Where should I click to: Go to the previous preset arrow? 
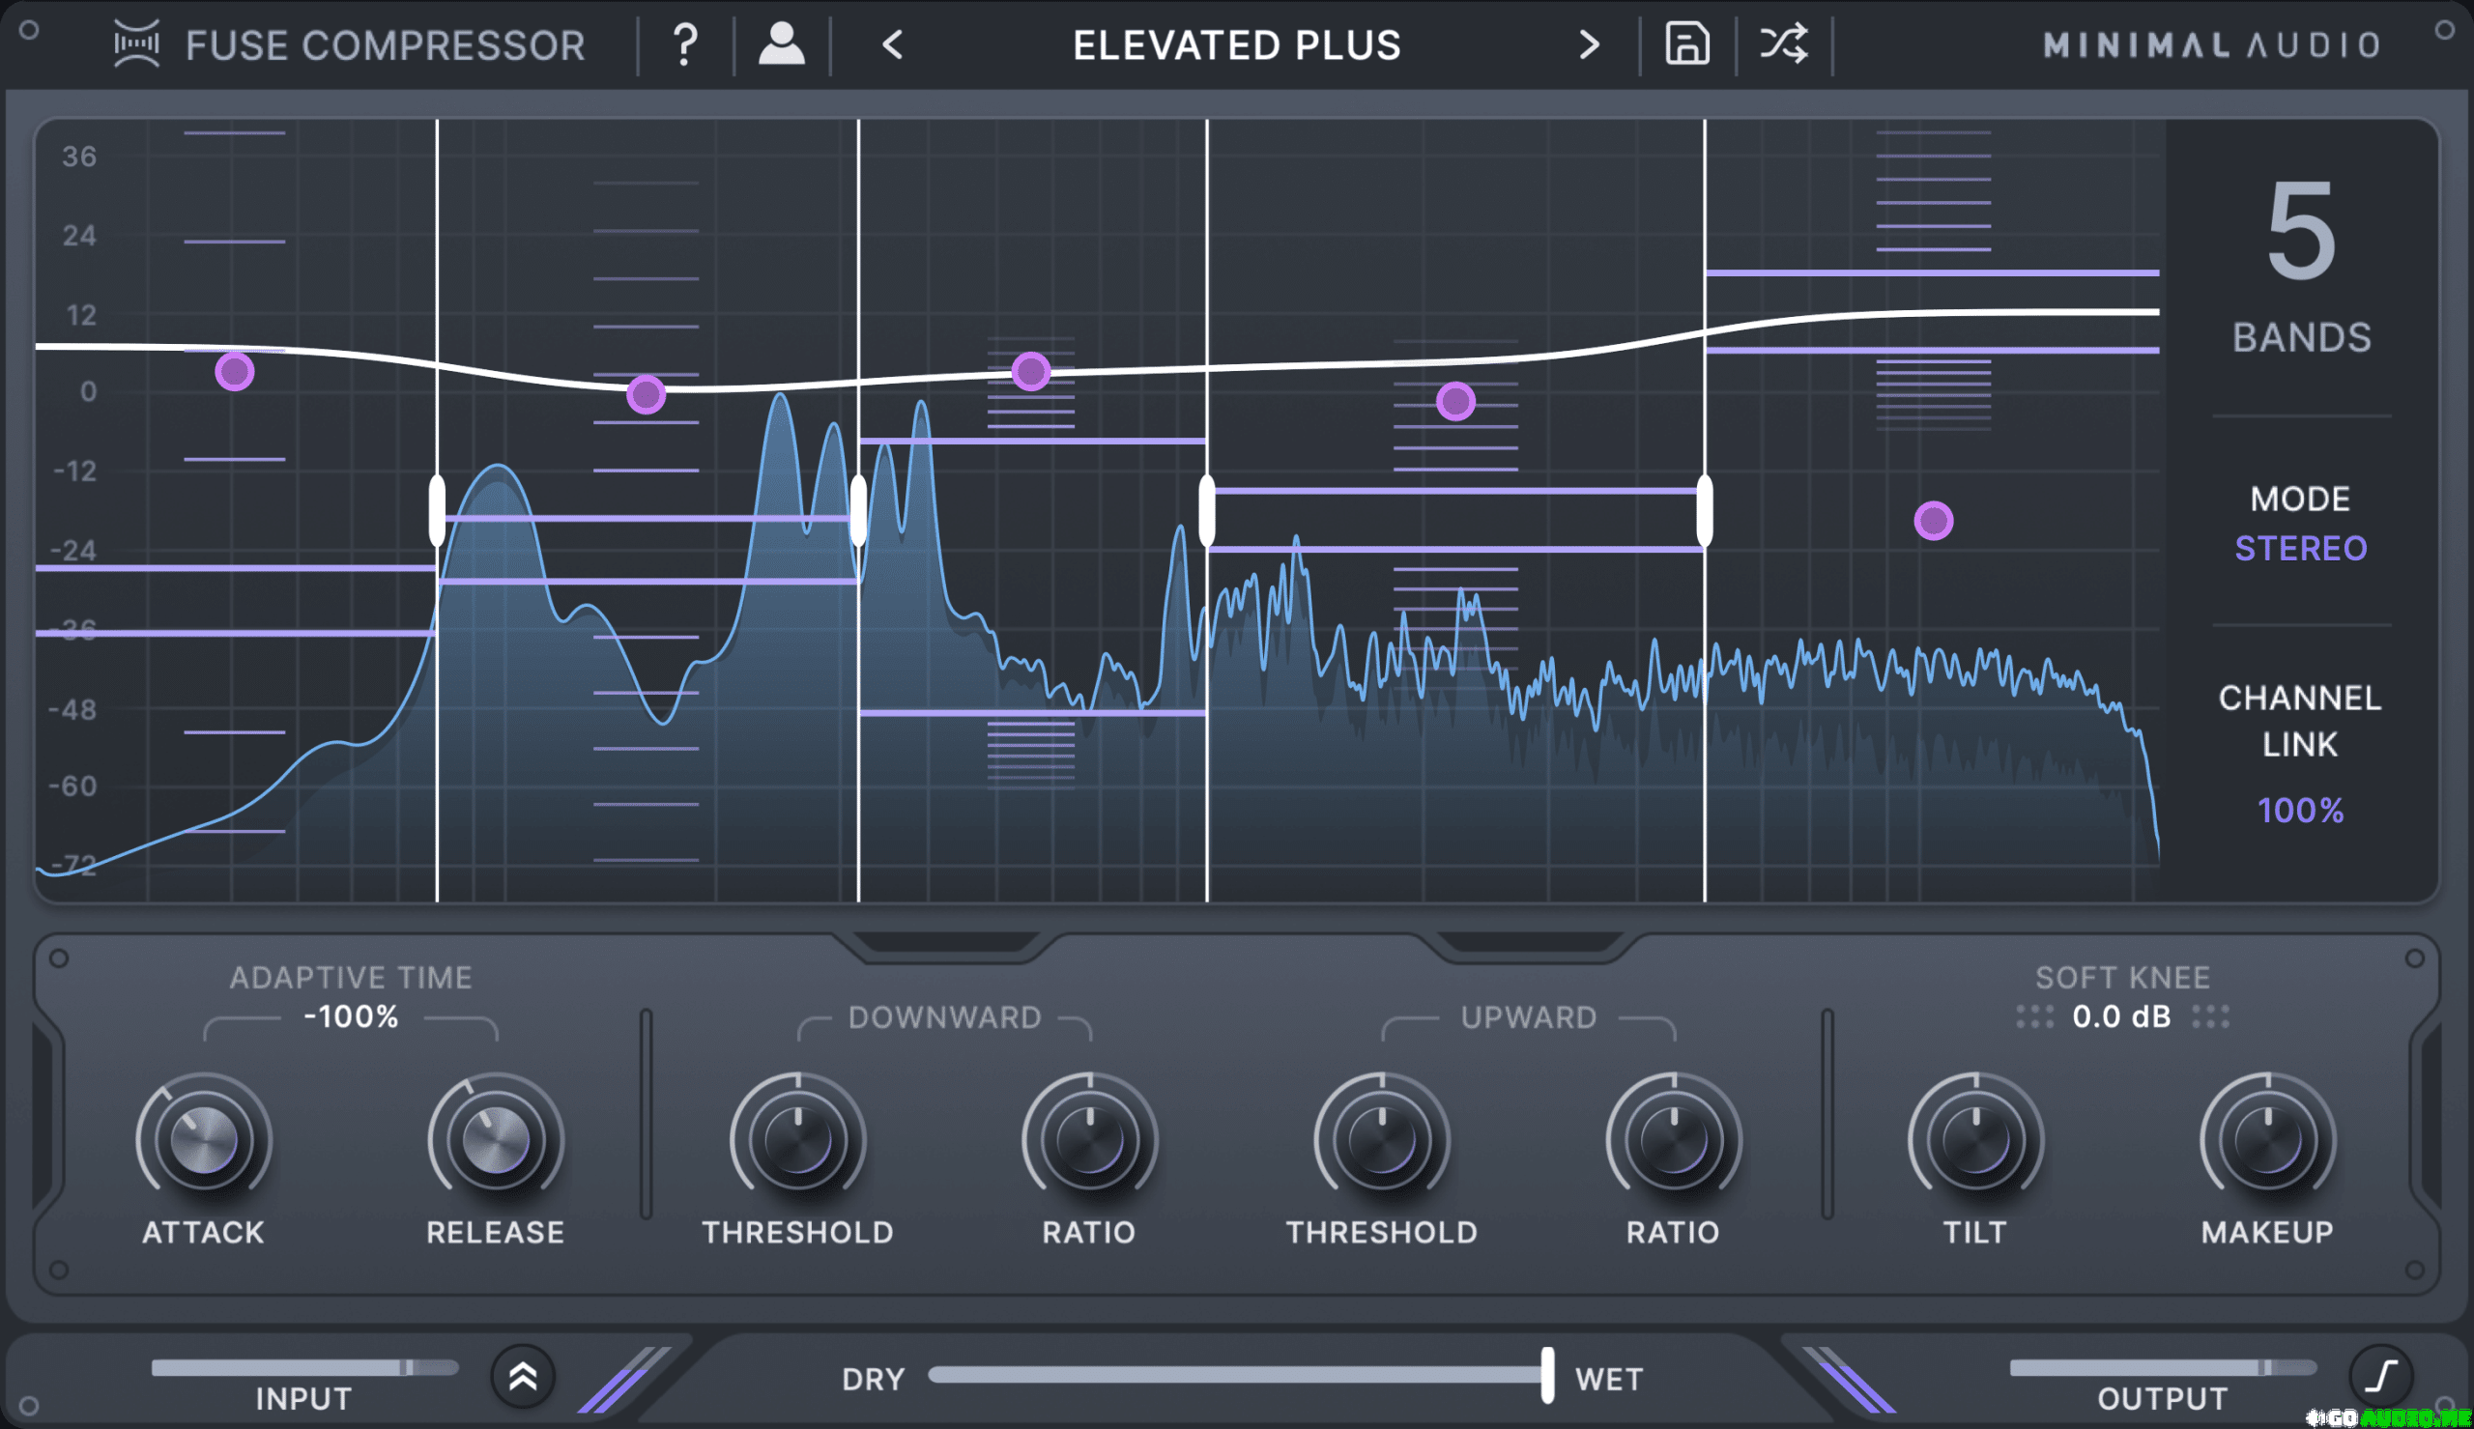(892, 44)
